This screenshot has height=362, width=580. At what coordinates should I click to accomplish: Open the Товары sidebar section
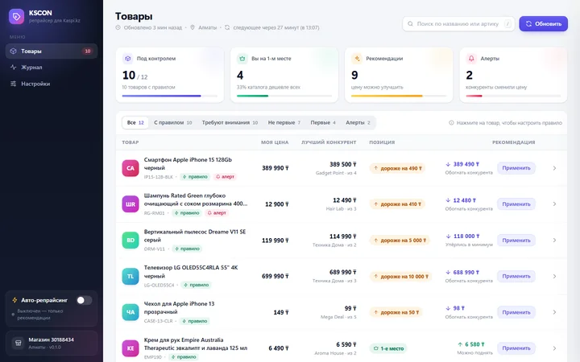pyautogui.click(x=52, y=51)
